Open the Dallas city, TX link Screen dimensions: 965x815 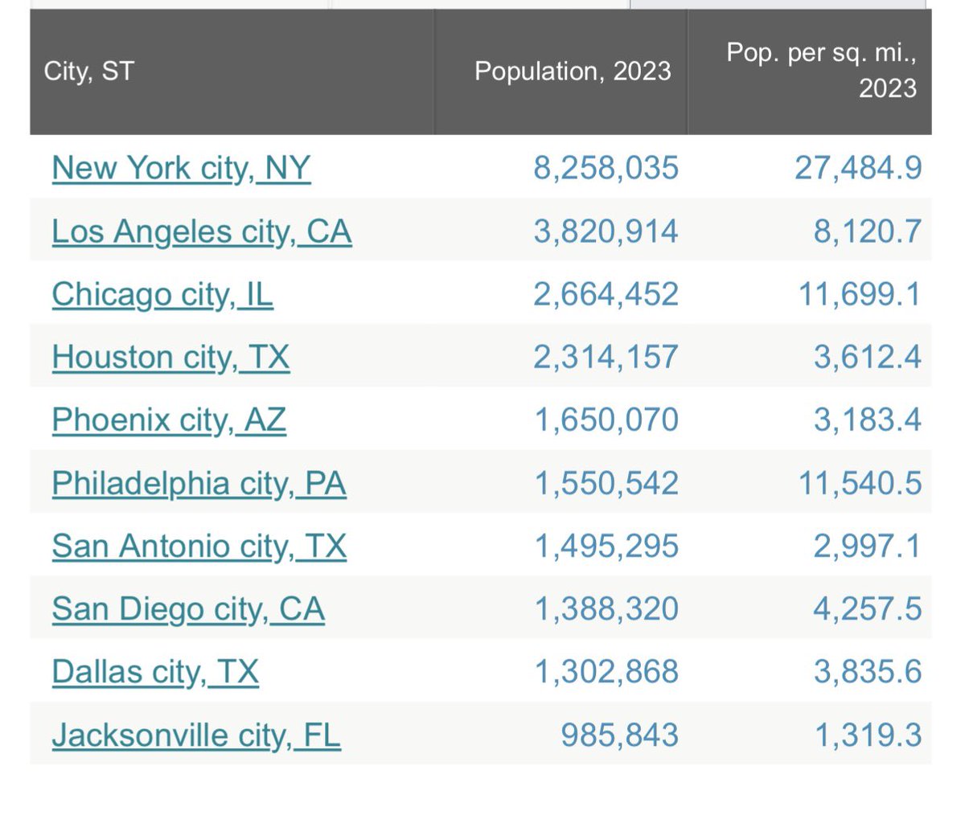point(155,672)
